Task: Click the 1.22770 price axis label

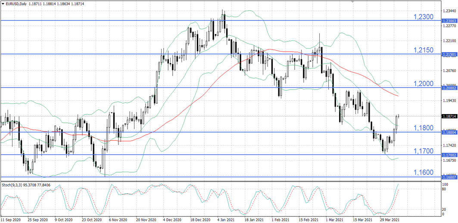Action: (449, 26)
